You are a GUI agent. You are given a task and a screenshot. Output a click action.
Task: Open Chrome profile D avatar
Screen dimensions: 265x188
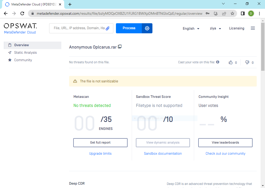pyautogui.click(x=251, y=13)
